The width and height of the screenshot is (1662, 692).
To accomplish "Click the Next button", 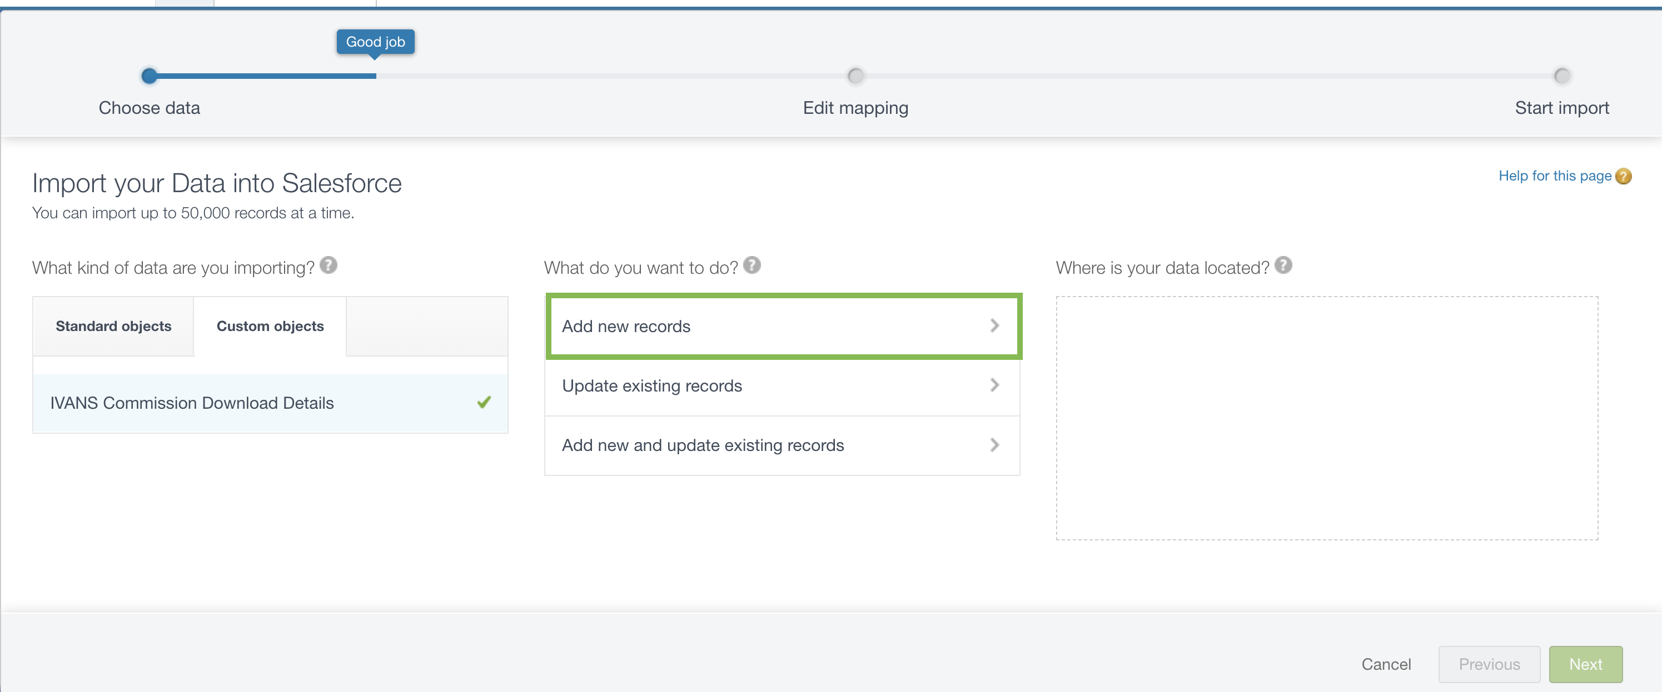I will [1585, 664].
